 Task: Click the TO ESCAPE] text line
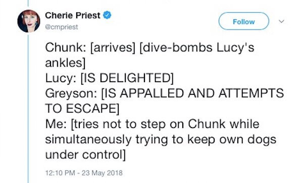pos(82,108)
